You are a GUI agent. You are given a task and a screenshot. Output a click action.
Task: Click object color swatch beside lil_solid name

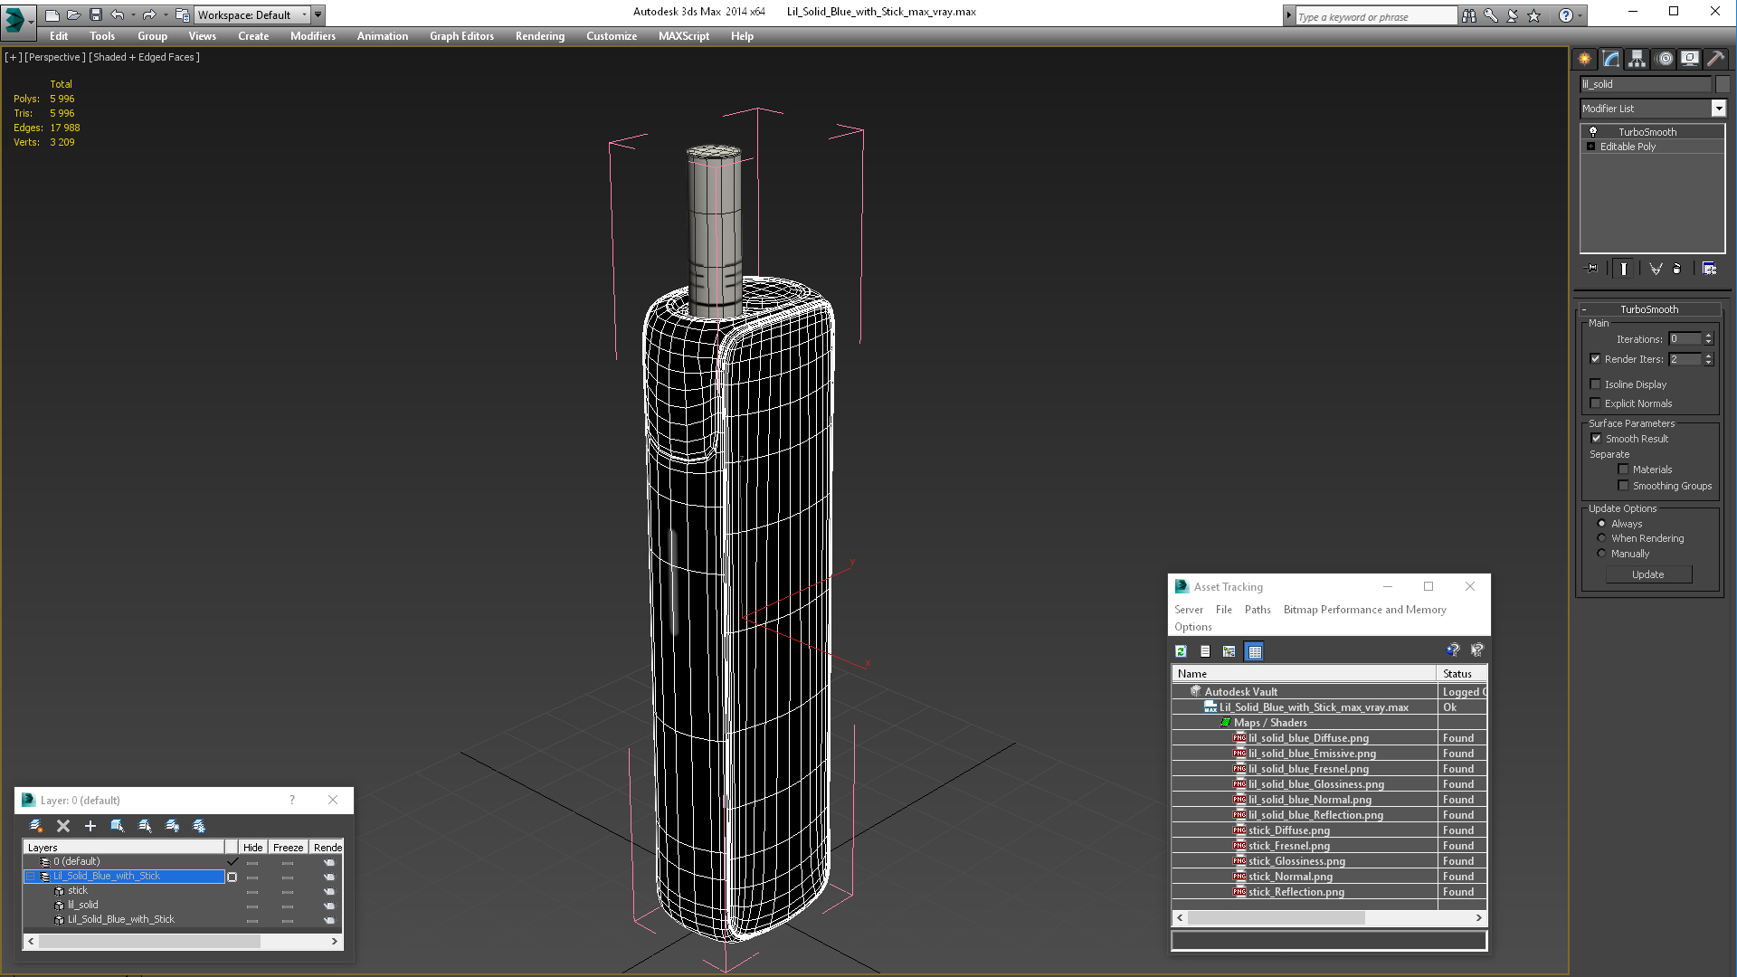click(x=1723, y=84)
